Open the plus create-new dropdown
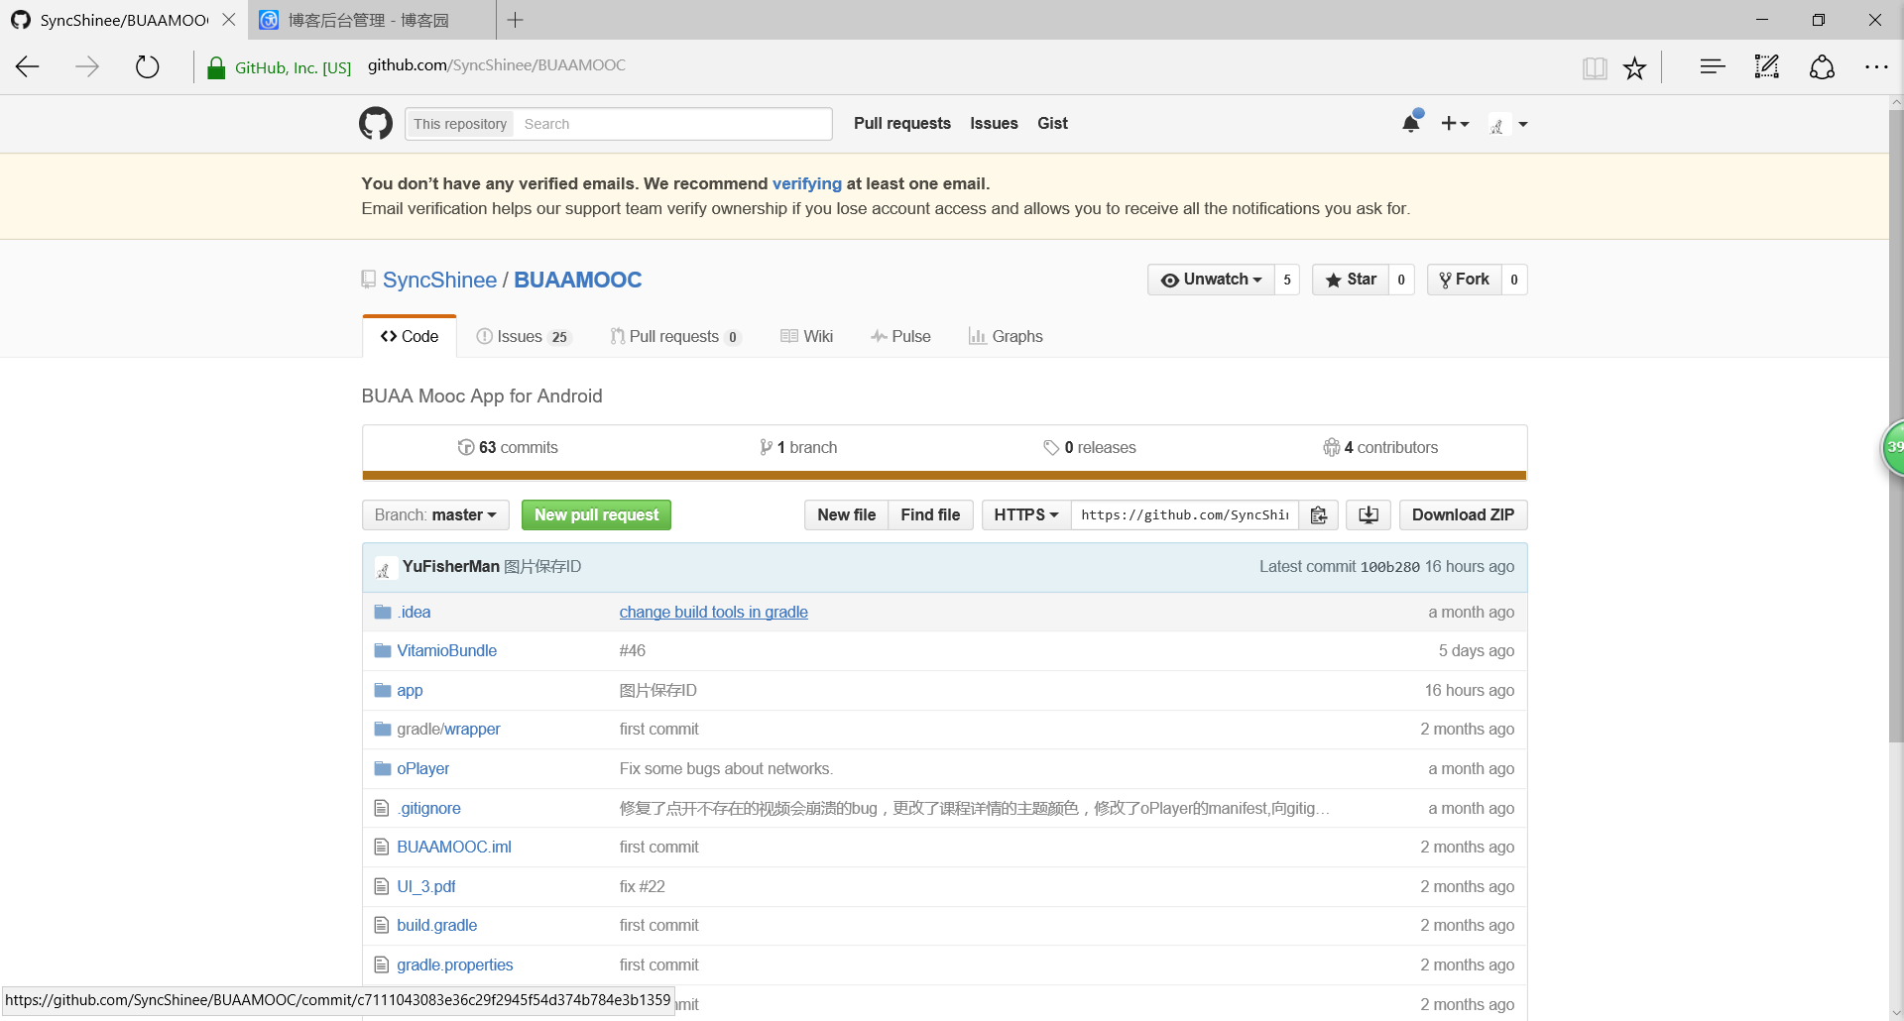Viewport: 1904px width, 1021px height. point(1455,124)
